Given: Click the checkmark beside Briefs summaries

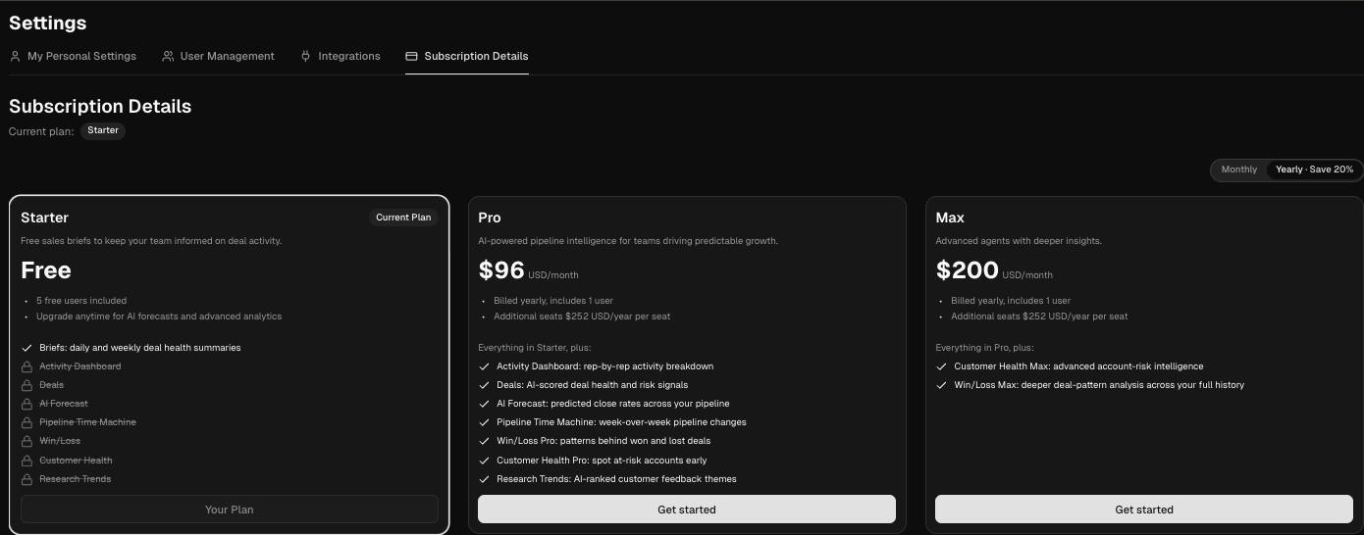Looking at the screenshot, I should (x=26, y=348).
